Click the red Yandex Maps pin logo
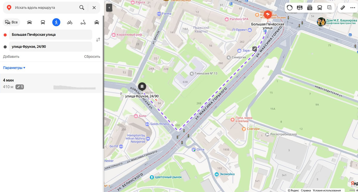The width and height of the screenshot is (358, 192). 9,7
